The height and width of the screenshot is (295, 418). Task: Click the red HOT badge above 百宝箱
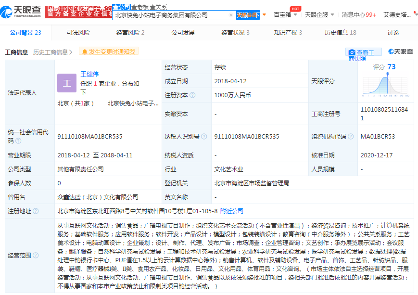tap(295, 9)
